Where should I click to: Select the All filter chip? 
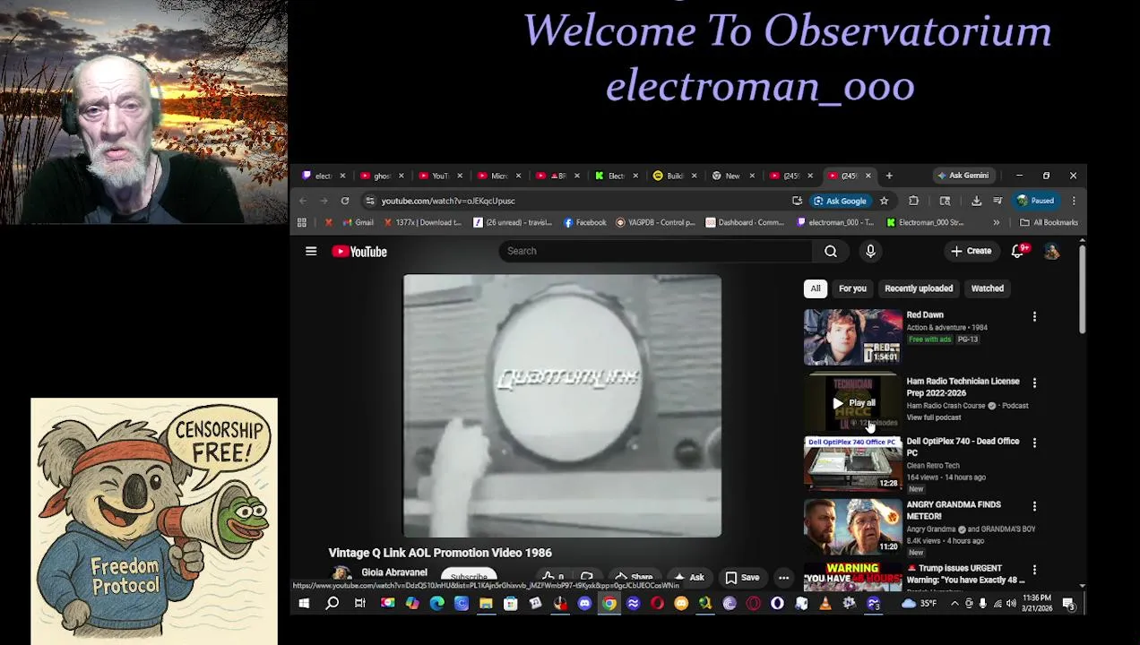(816, 288)
